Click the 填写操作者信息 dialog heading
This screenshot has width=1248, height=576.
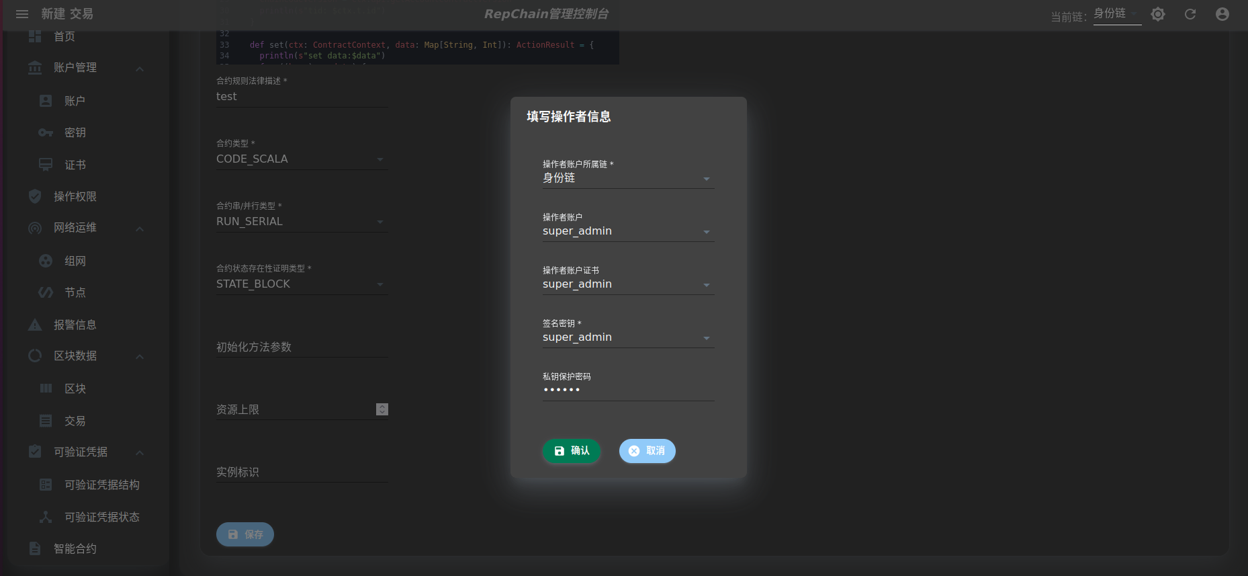(568, 116)
